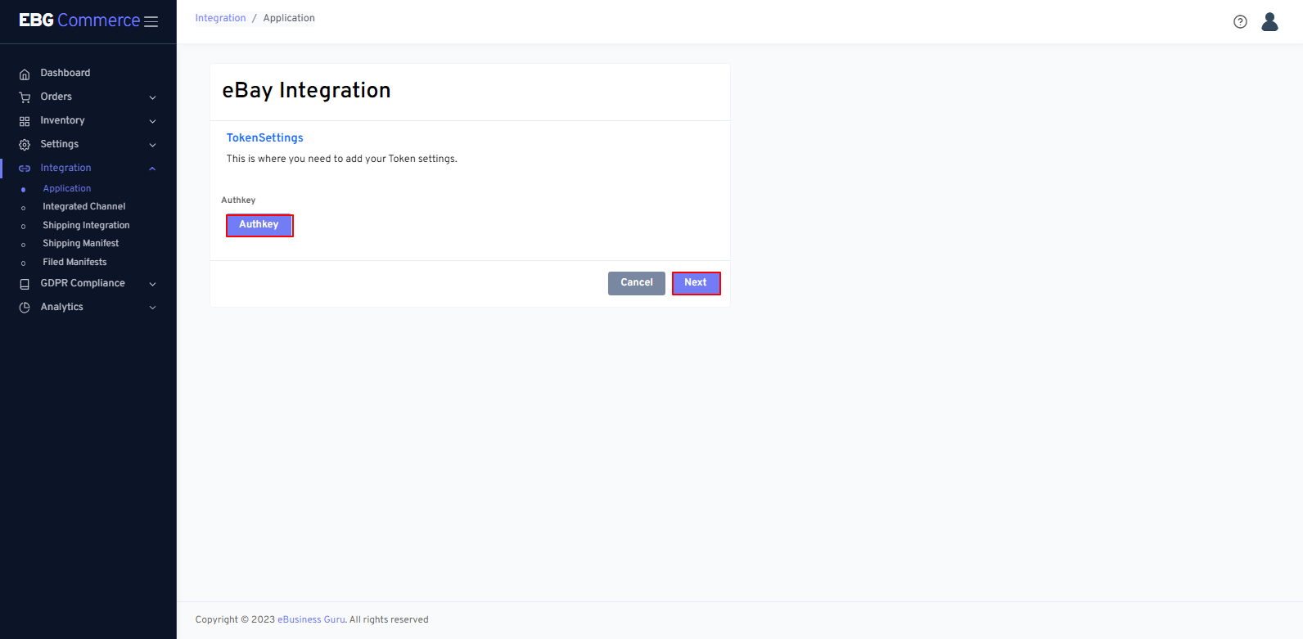The image size is (1303, 639).
Task: Click the Orders cart icon
Action: 25,97
